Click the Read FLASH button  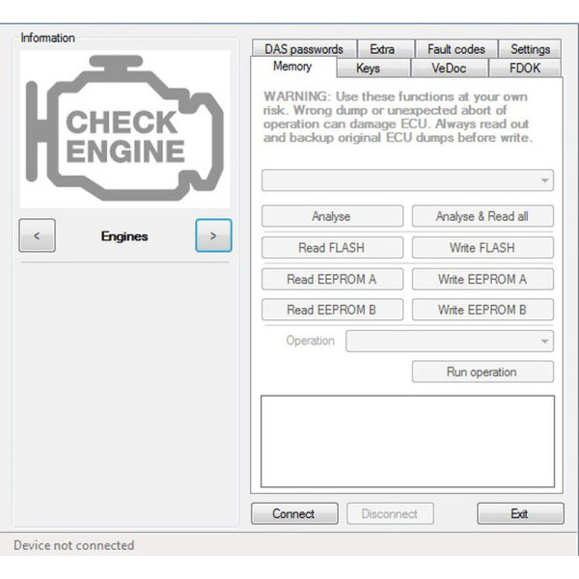331,248
